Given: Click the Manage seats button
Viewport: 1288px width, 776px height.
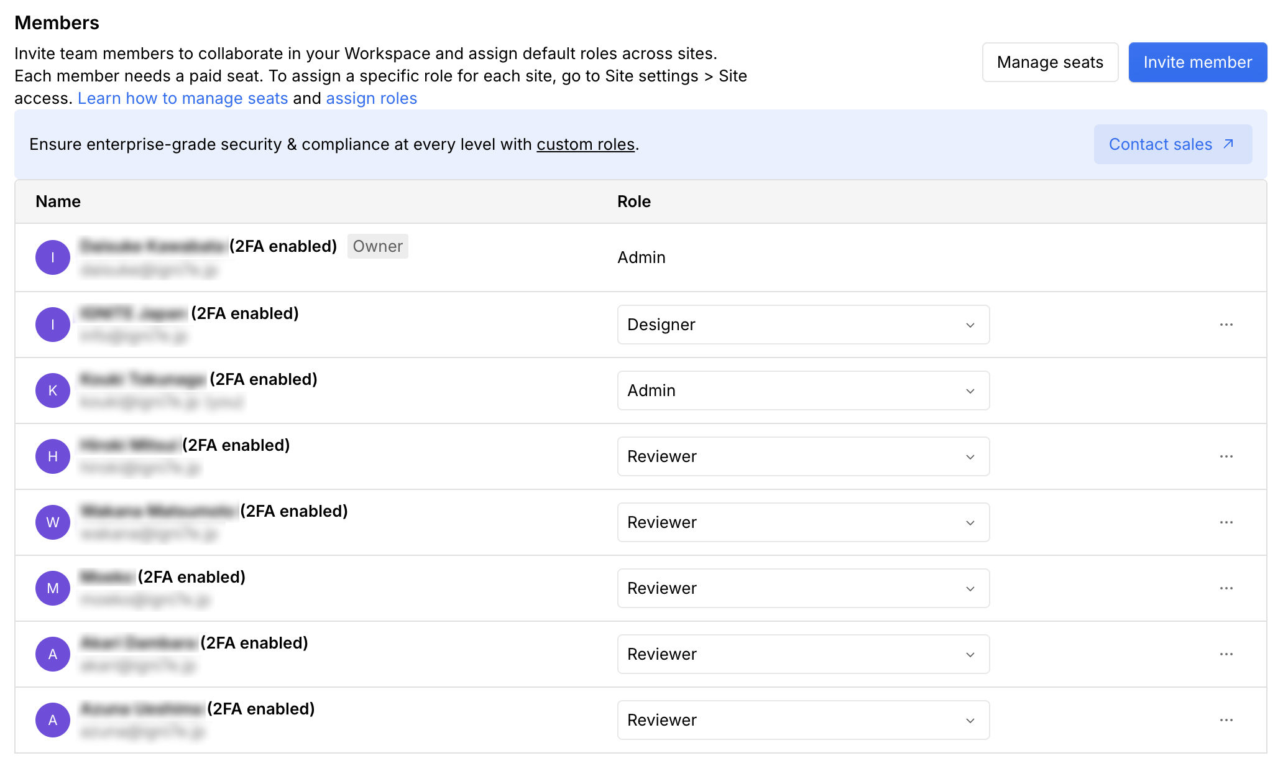Looking at the screenshot, I should (1050, 62).
